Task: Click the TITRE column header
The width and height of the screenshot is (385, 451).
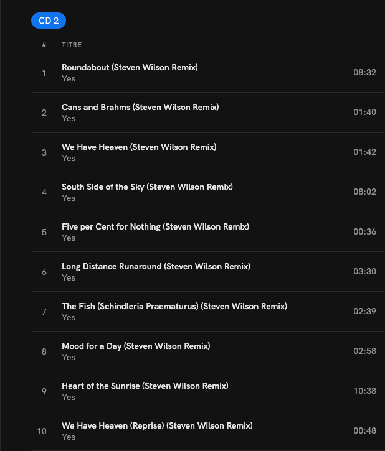Action: coord(72,45)
